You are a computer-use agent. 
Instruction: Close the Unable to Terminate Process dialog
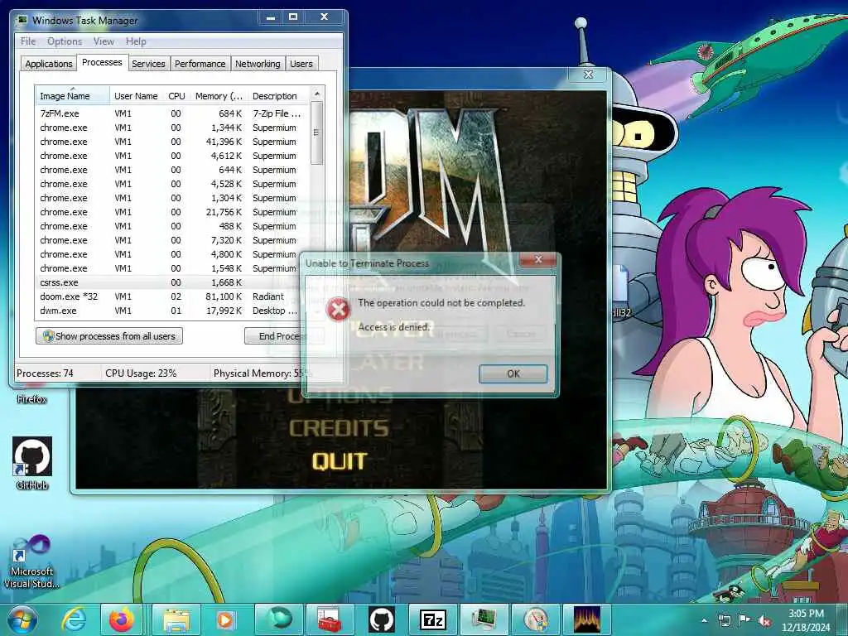[x=537, y=259]
